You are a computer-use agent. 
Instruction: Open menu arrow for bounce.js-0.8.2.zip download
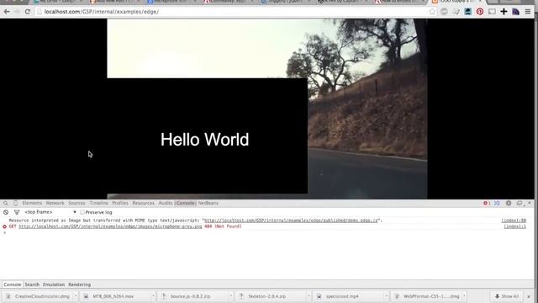click(x=230, y=296)
